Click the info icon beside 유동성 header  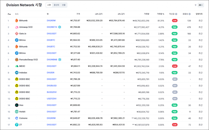pyautogui.click(x=190, y=14)
